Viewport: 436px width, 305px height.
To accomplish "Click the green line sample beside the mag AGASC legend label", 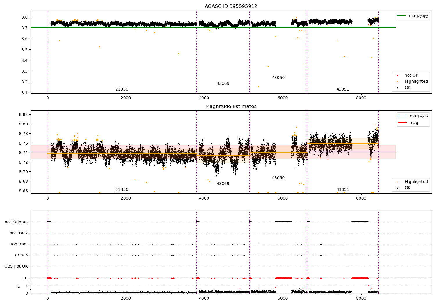I will 401,16.
